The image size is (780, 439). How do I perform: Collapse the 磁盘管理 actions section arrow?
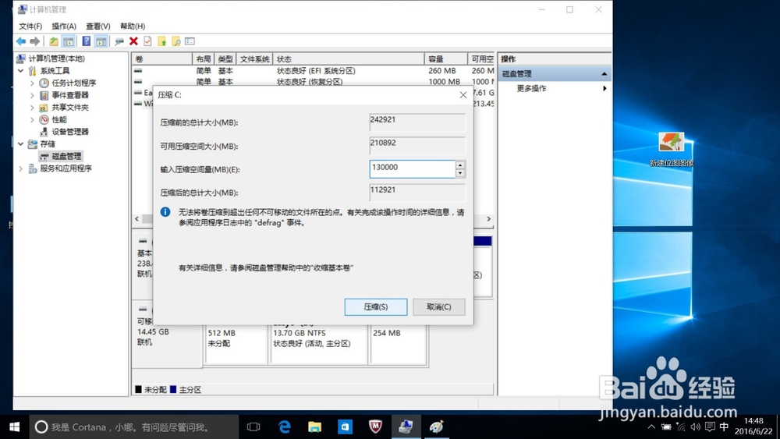click(x=604, y=74)
